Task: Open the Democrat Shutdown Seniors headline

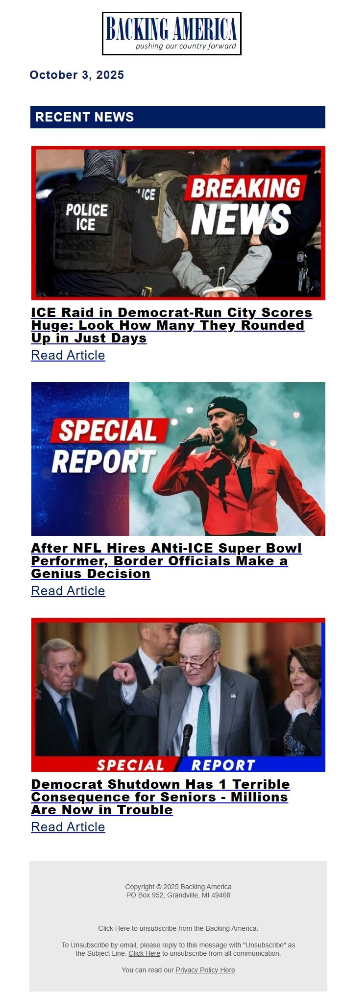Action: tap(161, 797)
